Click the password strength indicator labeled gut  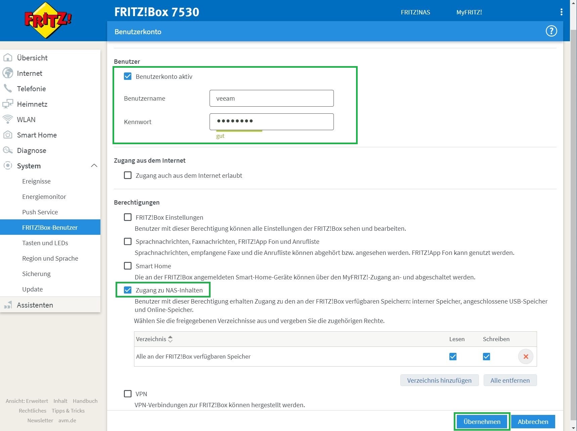coord(220,136)
